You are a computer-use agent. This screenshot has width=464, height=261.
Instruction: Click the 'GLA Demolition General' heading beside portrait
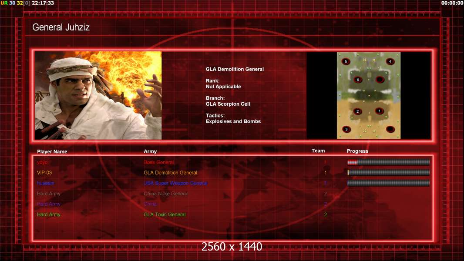pos(235,69)
